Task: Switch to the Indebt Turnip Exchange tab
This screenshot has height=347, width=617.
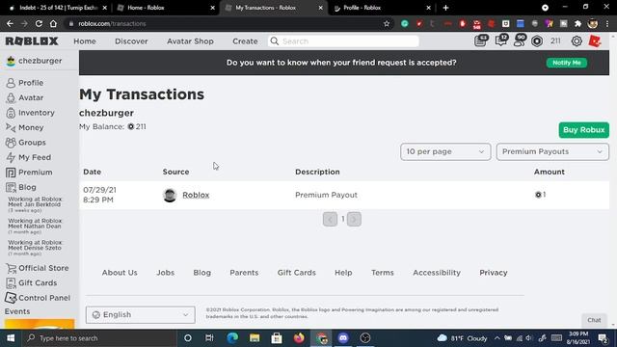Action: [x=58, y=8]
